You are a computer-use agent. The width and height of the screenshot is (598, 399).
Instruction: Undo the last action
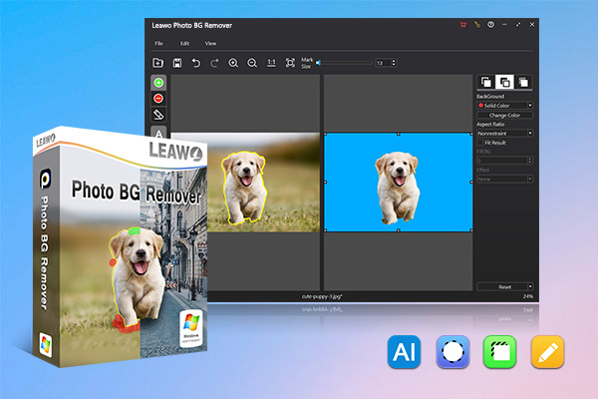[195, 63]
